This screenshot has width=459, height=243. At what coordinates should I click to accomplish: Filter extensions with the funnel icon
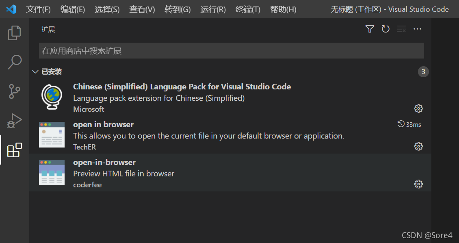tap(370, 29)
